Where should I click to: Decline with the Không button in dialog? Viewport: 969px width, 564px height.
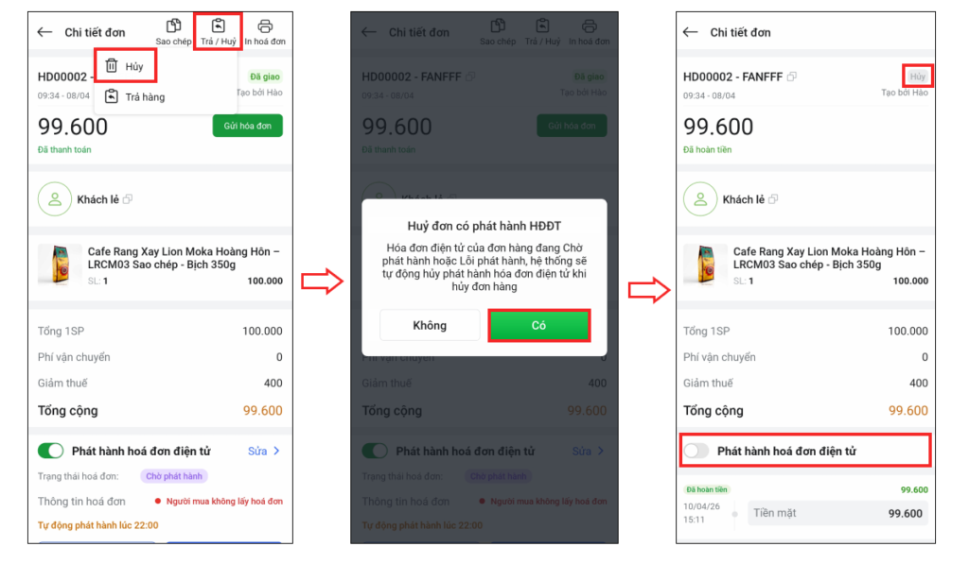429,325
